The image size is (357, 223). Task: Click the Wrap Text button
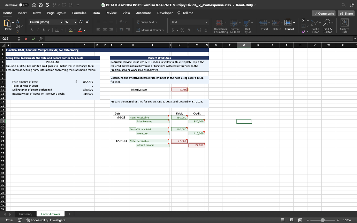point(147,22)
